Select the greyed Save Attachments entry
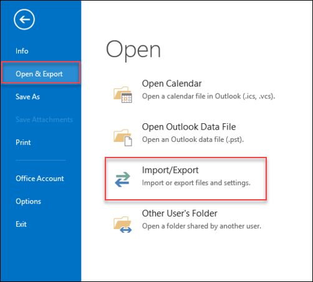Screen dimensions: 313x282 point(44,120)
